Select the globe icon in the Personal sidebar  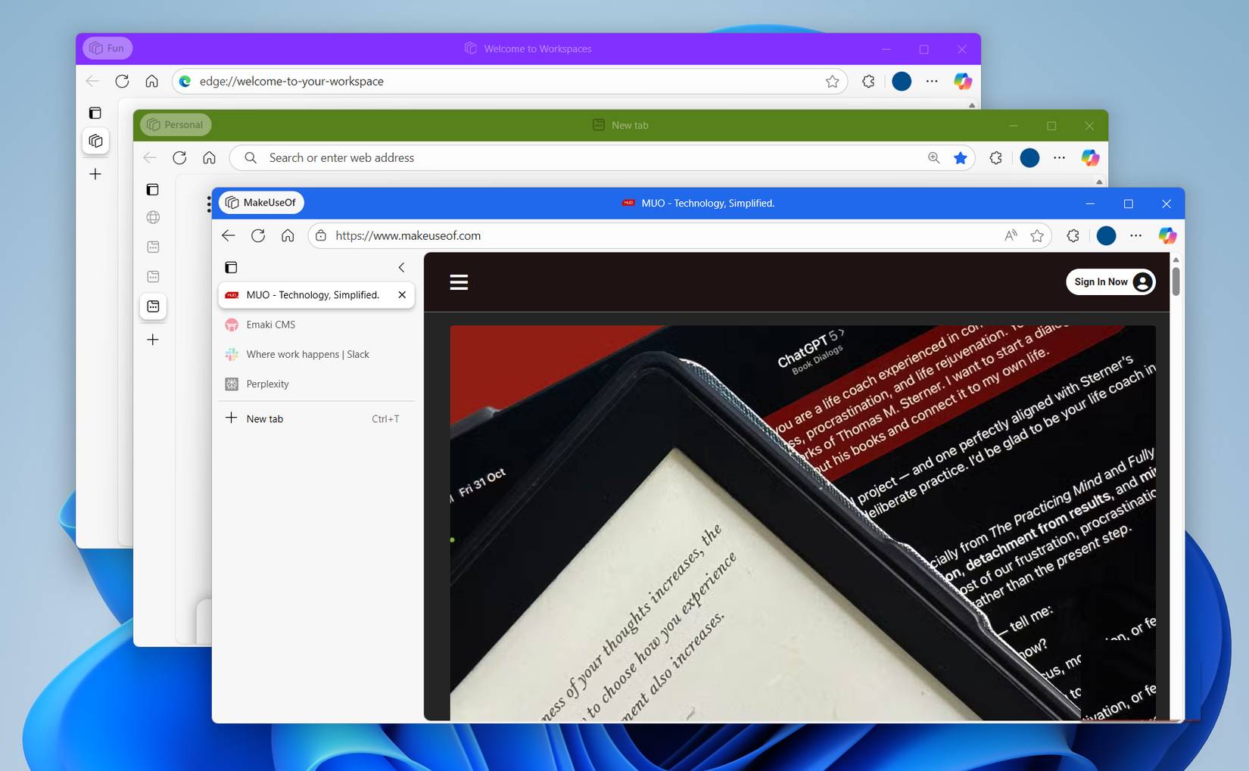[x=153, y=217]
